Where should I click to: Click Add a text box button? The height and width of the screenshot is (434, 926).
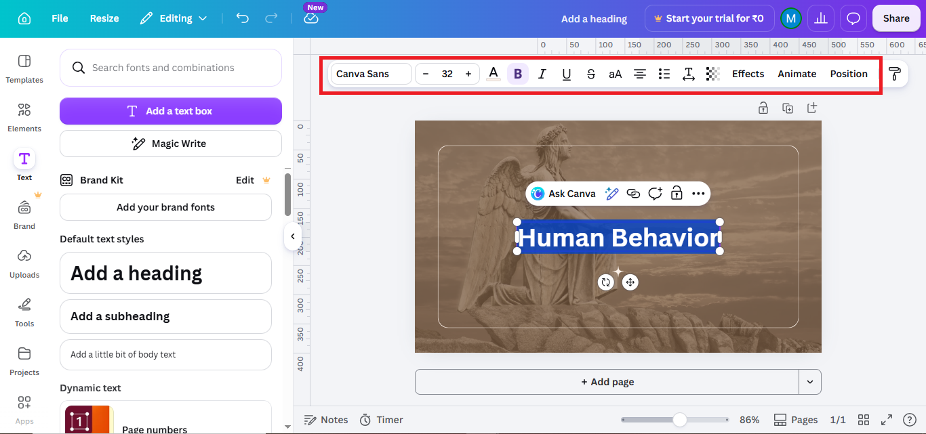pos(171,111)
